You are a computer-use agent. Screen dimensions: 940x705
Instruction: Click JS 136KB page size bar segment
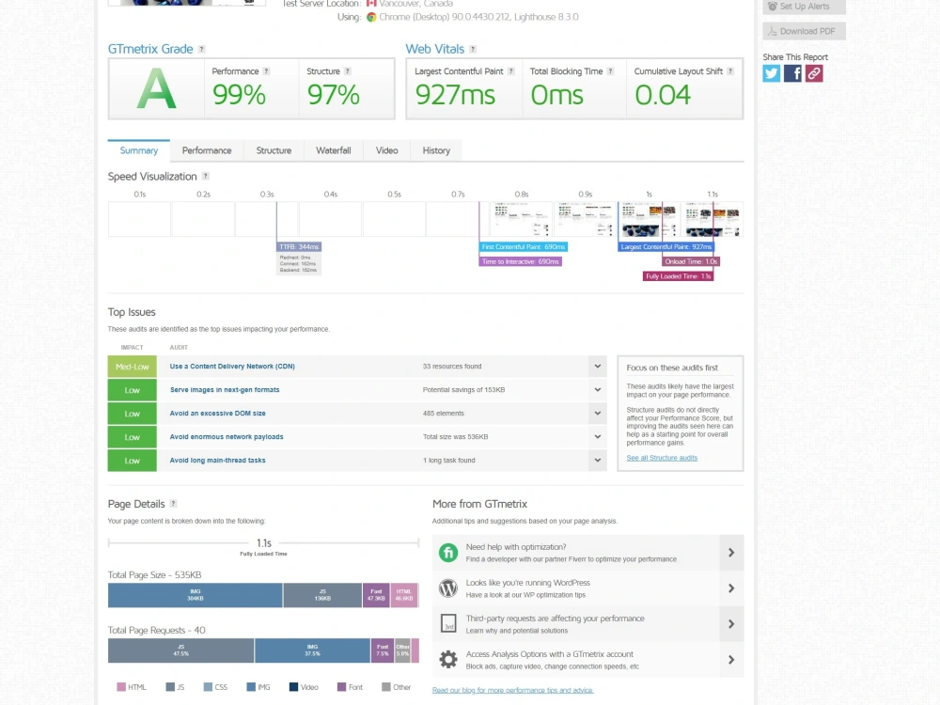coord(322,595)
